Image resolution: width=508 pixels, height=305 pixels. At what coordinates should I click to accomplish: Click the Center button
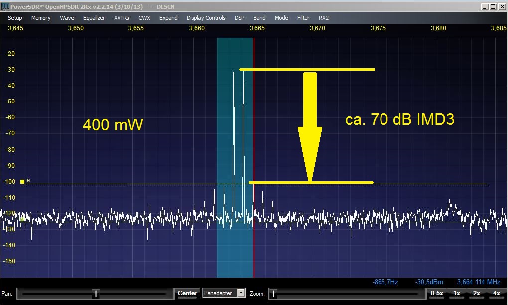187,293
